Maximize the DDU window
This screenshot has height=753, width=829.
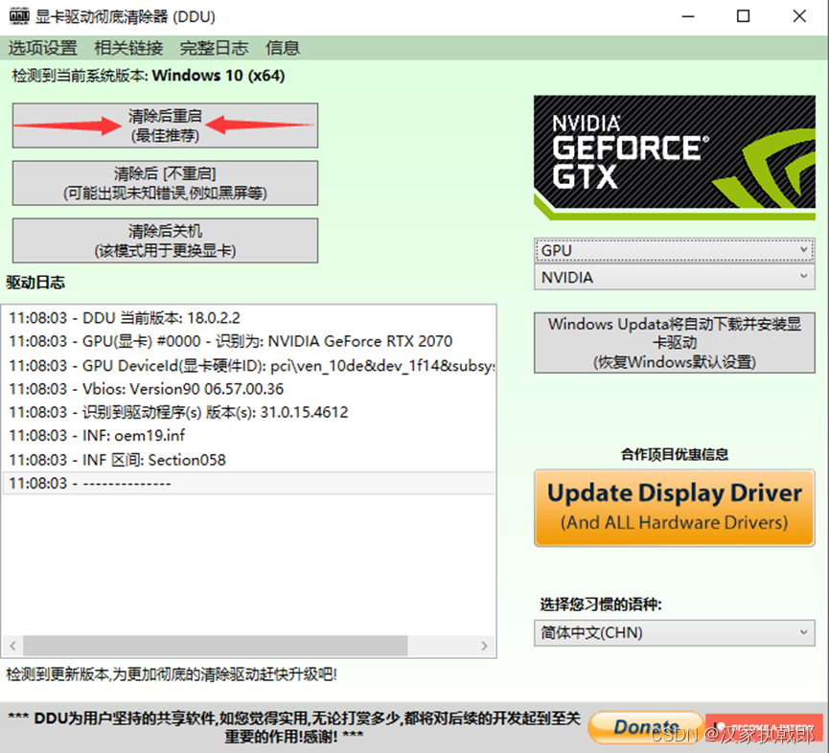(744, 16)
